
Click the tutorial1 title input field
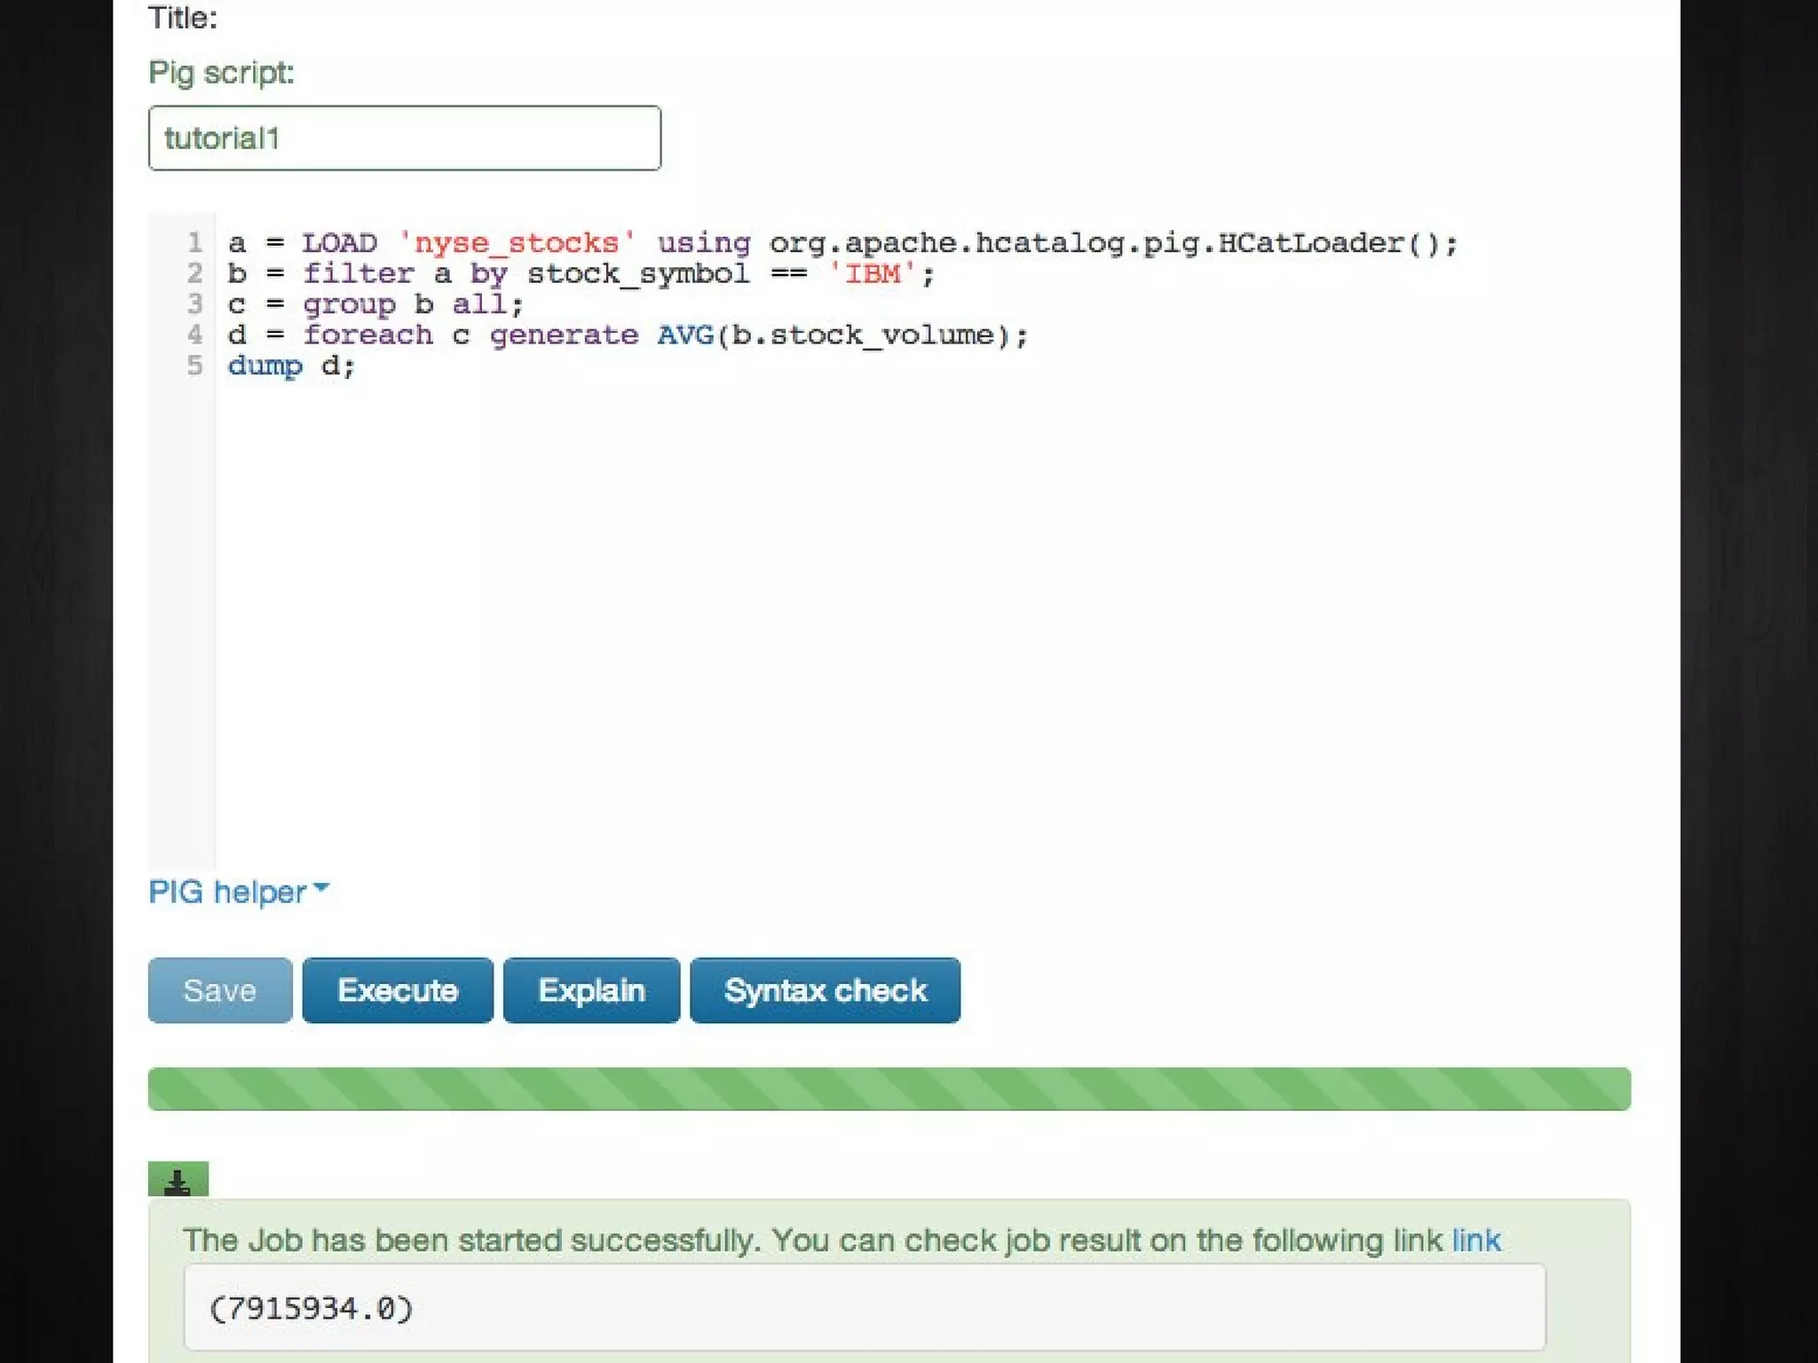404,138
